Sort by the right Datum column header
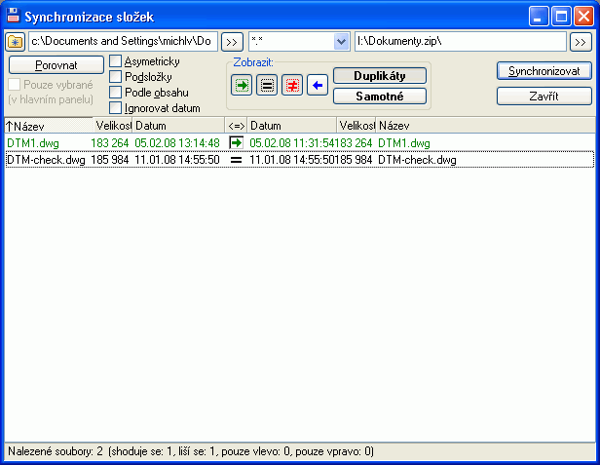This screenshot has width=600, height=465. pos(292,126)
